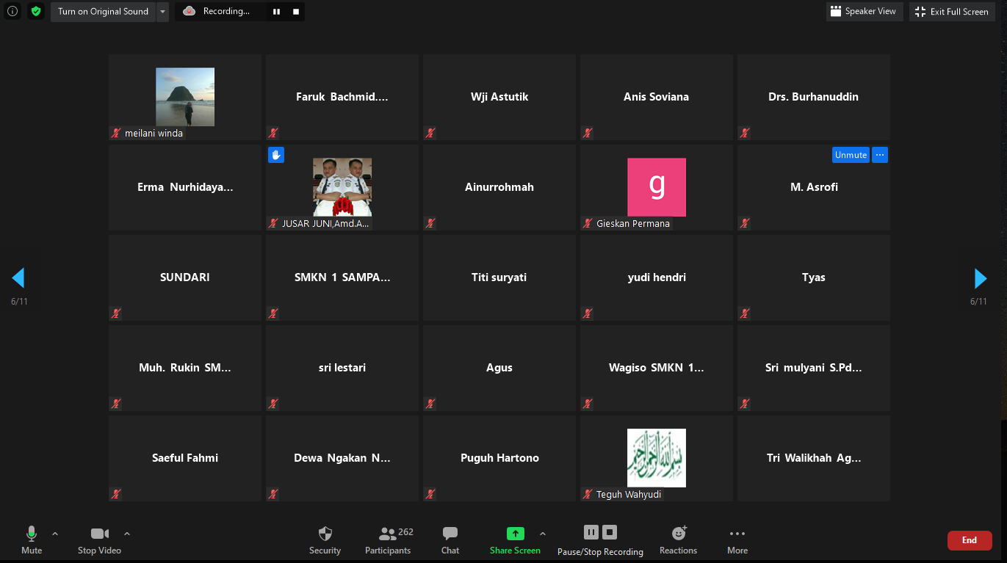Open dropdown next to Original Sound button
Image resolution: width=1007 pixels, height=563 pixels.
162,12
